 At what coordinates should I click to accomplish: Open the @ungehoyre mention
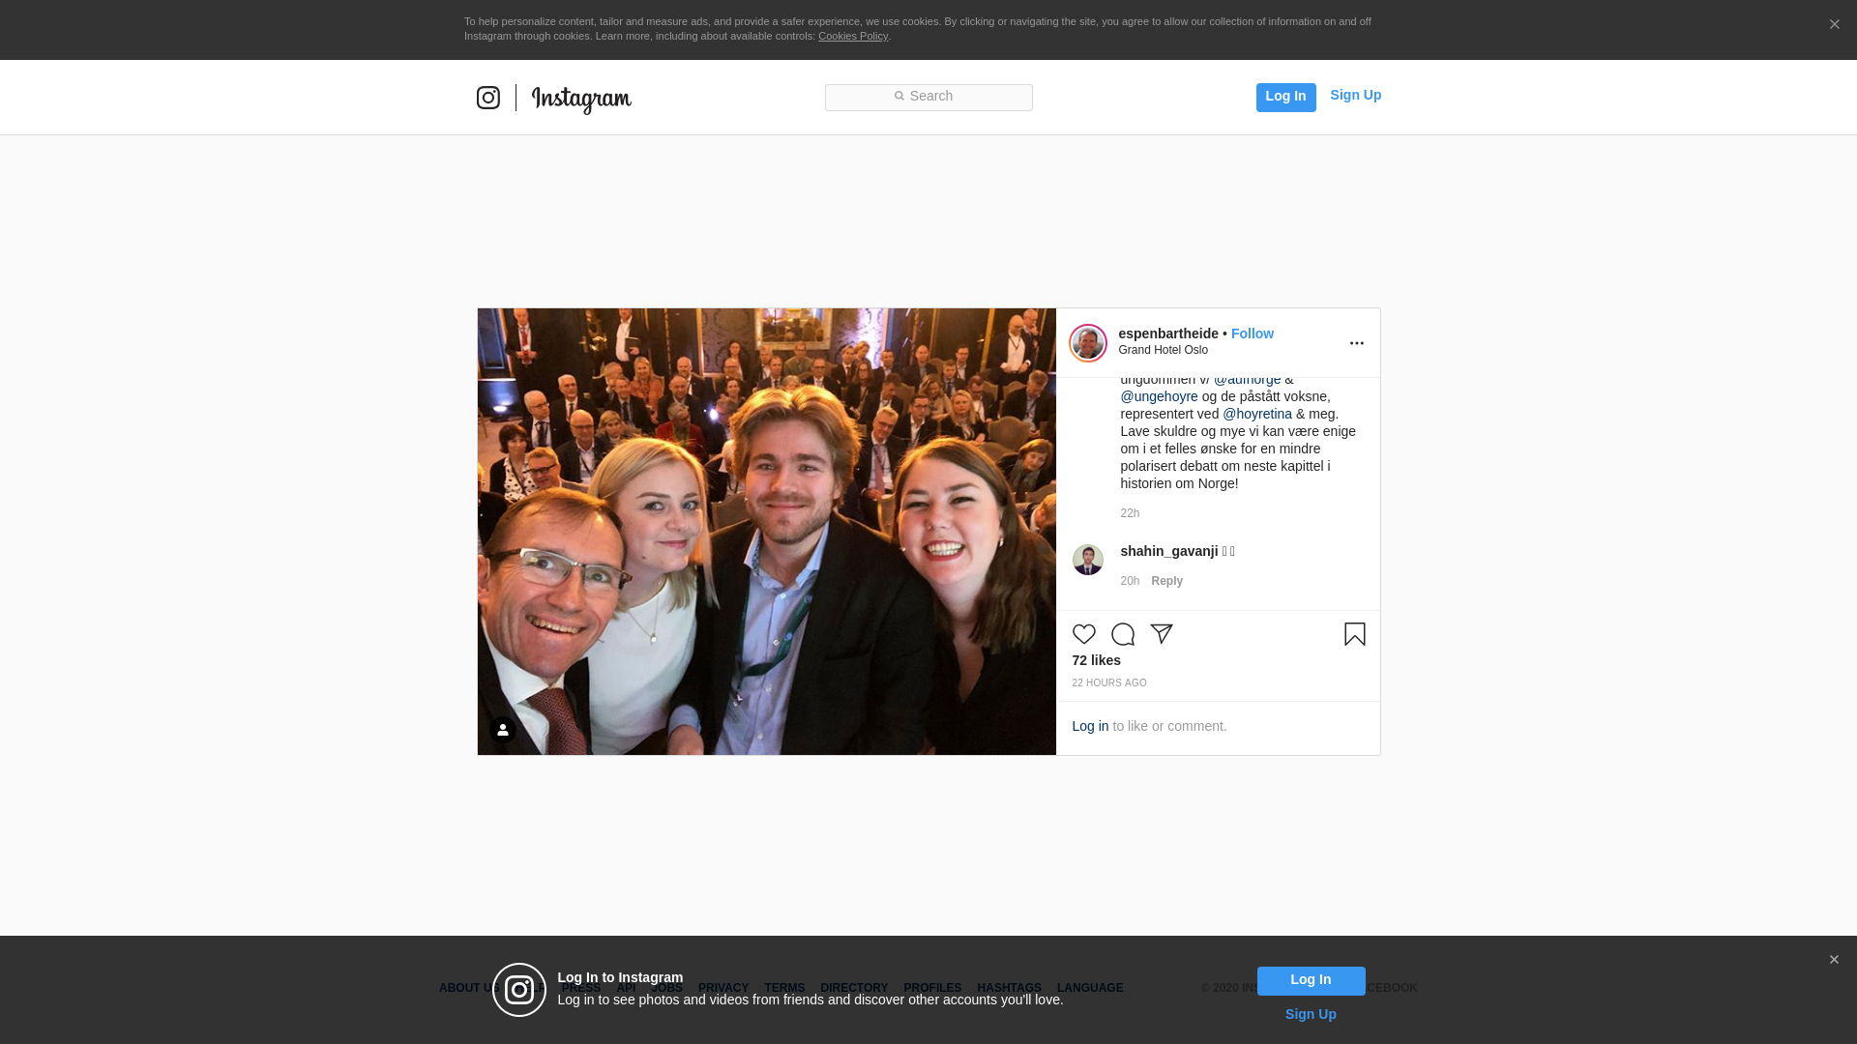pyautogui.click(x=1159, y=396)
